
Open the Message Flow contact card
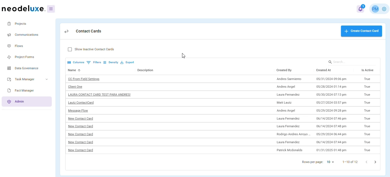coord(78,110)
